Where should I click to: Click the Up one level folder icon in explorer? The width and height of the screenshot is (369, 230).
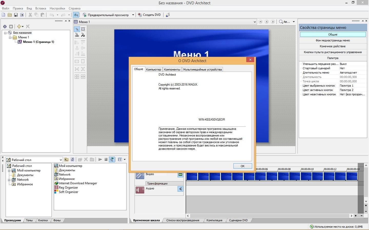tap(66, 159)
